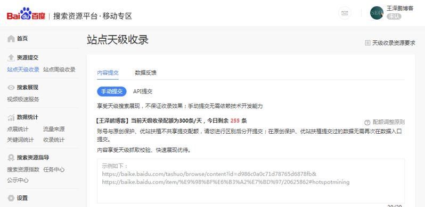425x207 pixels.
Task: Click the question mark icon beside 配额调整原则
Action: (367, 123)
